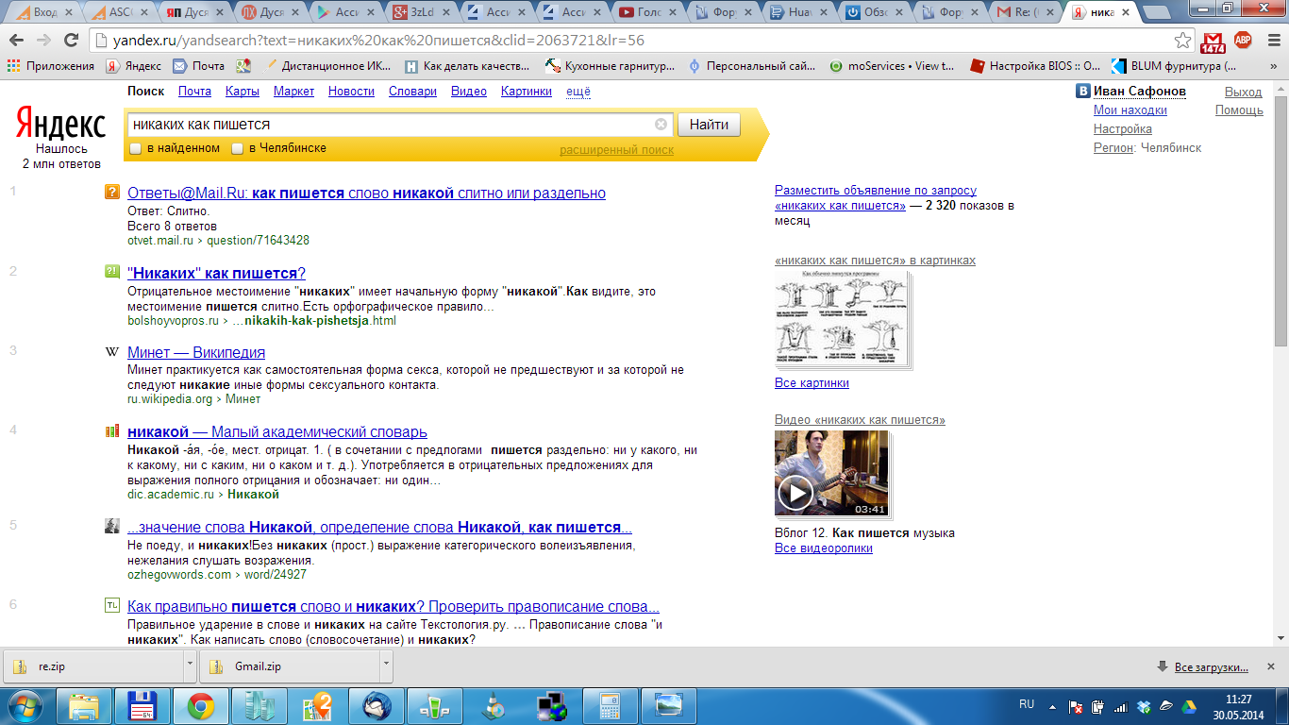Viewport: 1289px width, 725px height.
Task: Click the Dropbox tray icon
Action: tap(1144, 705)
